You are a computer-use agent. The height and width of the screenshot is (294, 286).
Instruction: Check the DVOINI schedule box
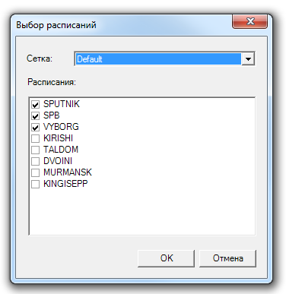click(x=36, y=161)
